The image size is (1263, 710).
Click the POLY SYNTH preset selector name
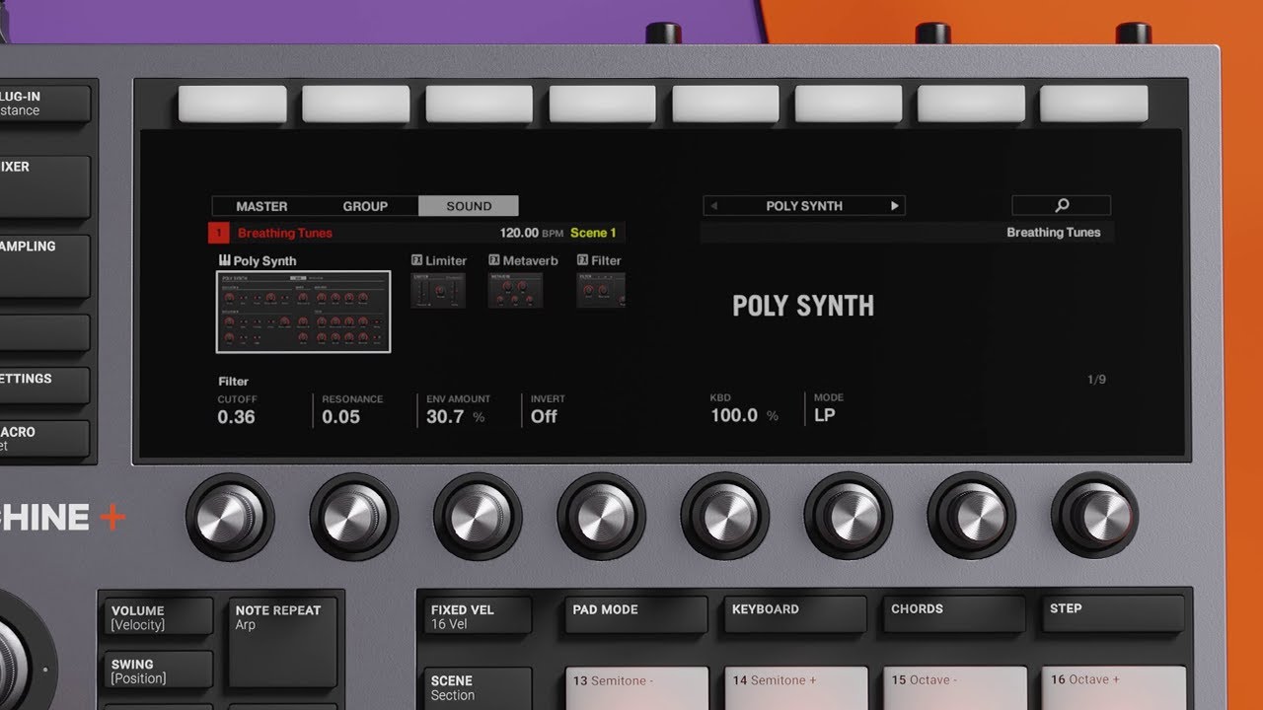point(804,206)
